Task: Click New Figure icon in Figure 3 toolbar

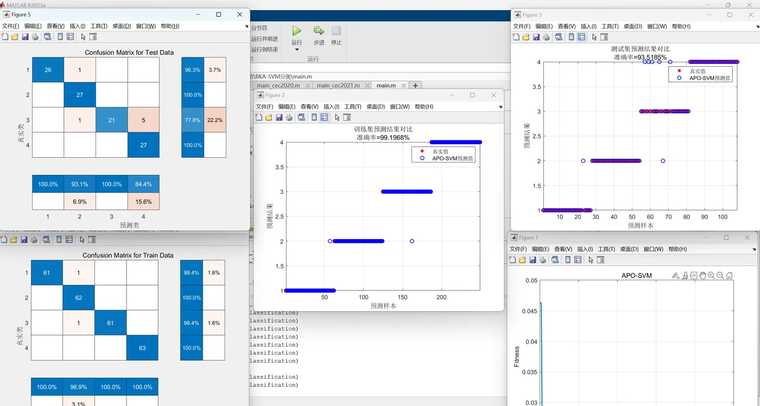Action: (x=516, y=37)
